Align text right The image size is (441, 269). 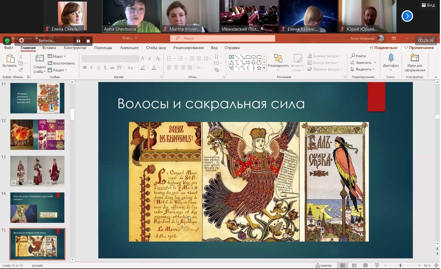click(183, 68)
